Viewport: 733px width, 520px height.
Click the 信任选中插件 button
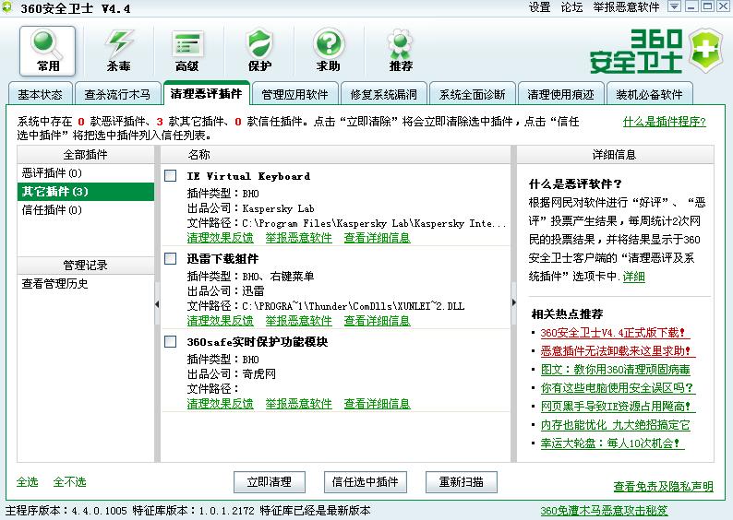(x=365, y=481)
